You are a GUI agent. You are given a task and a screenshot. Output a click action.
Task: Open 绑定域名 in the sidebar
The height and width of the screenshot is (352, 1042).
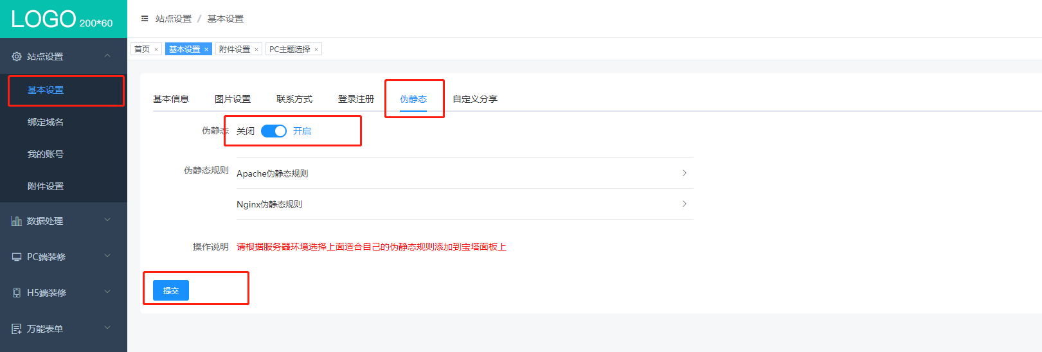point(46,122)
